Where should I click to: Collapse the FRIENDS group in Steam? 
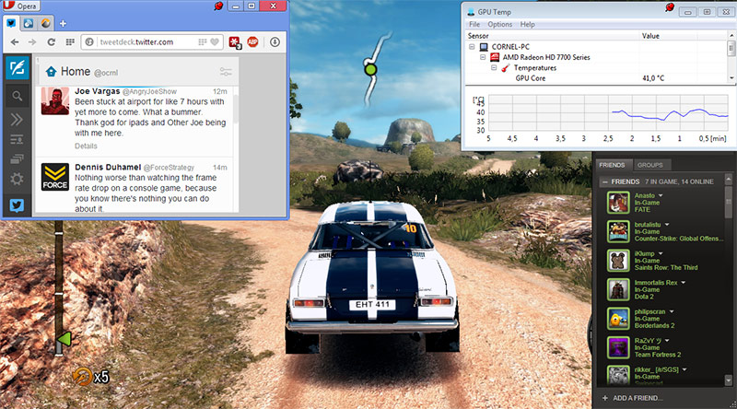[x=605, y=181]
